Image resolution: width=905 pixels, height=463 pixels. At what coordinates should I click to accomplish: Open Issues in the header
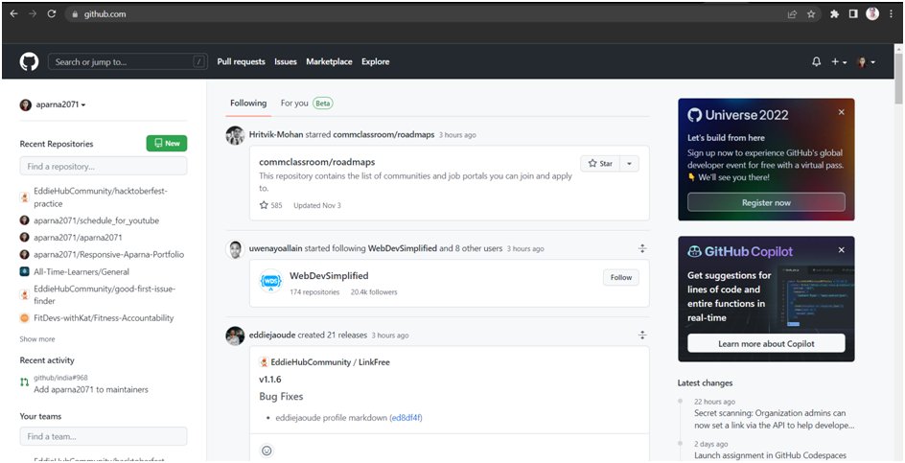(x=286, y=61)
